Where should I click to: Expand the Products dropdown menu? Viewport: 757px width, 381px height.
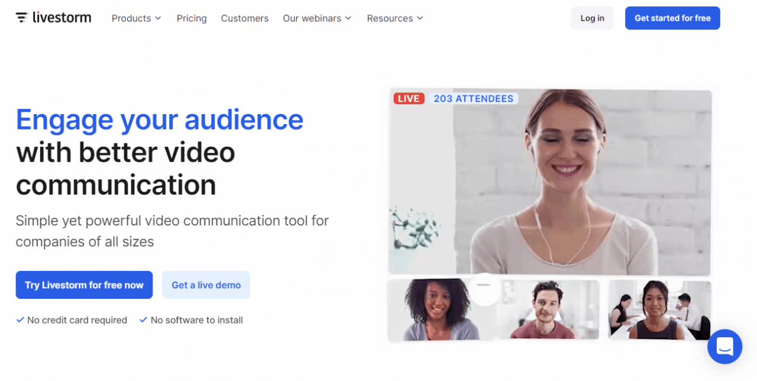(x=137, y=18)
